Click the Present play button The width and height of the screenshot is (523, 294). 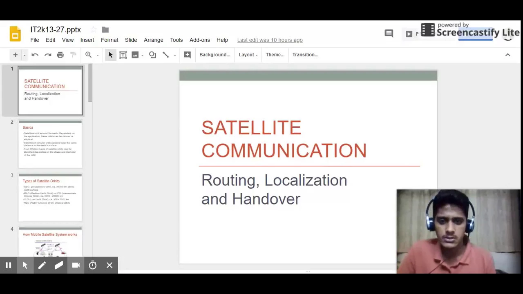[409, 34]
